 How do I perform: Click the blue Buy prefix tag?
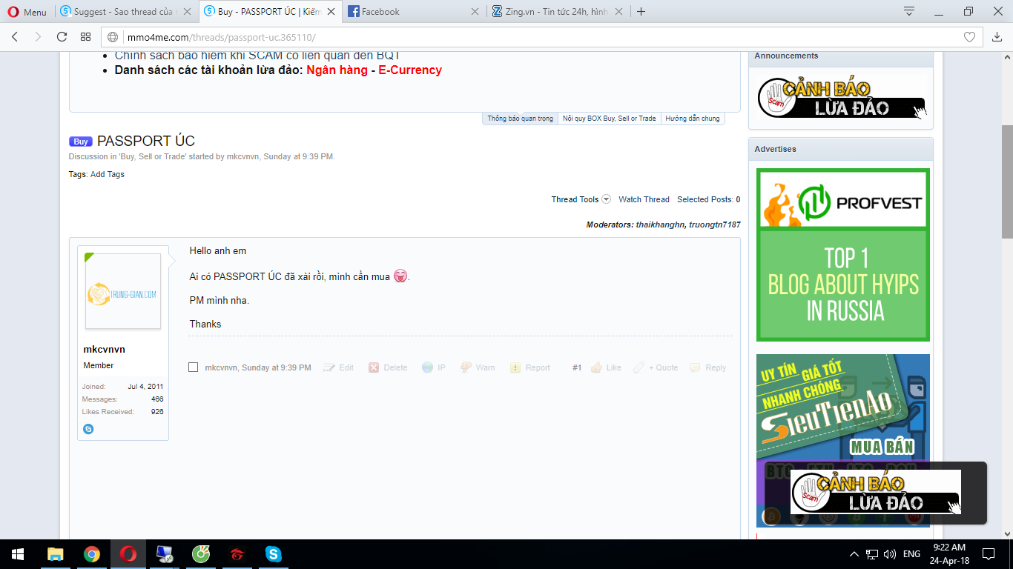[x=81, y=142]
